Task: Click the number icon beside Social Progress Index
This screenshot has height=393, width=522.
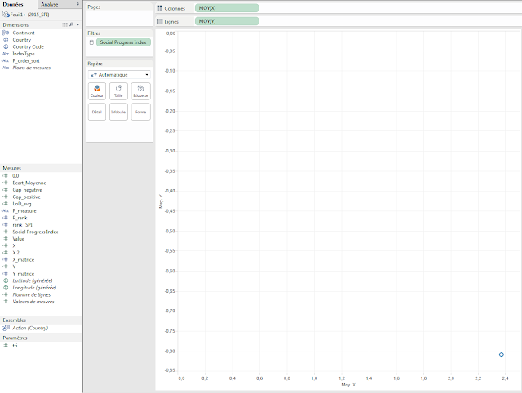Action: 6,232
